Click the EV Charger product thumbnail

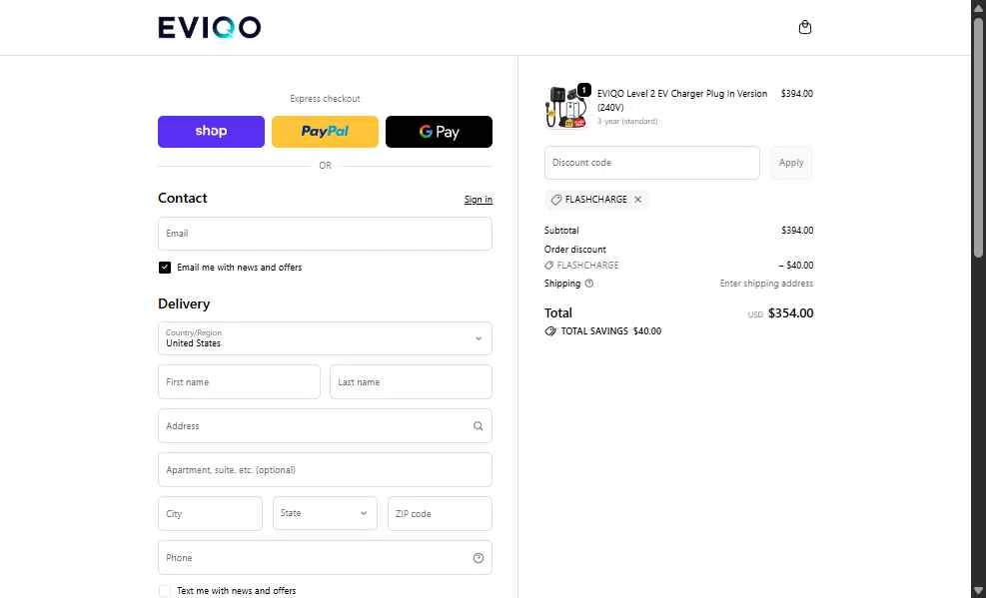coord(566,108)
